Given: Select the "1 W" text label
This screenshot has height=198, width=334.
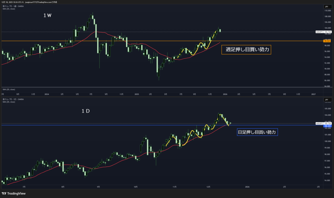Looking at the screenshot, I should tap(47, 15).
